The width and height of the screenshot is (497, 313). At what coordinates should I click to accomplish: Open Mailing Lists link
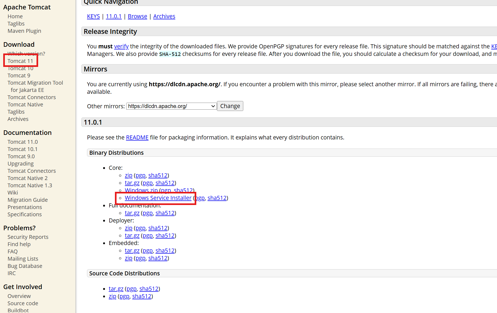coord(23,259)
